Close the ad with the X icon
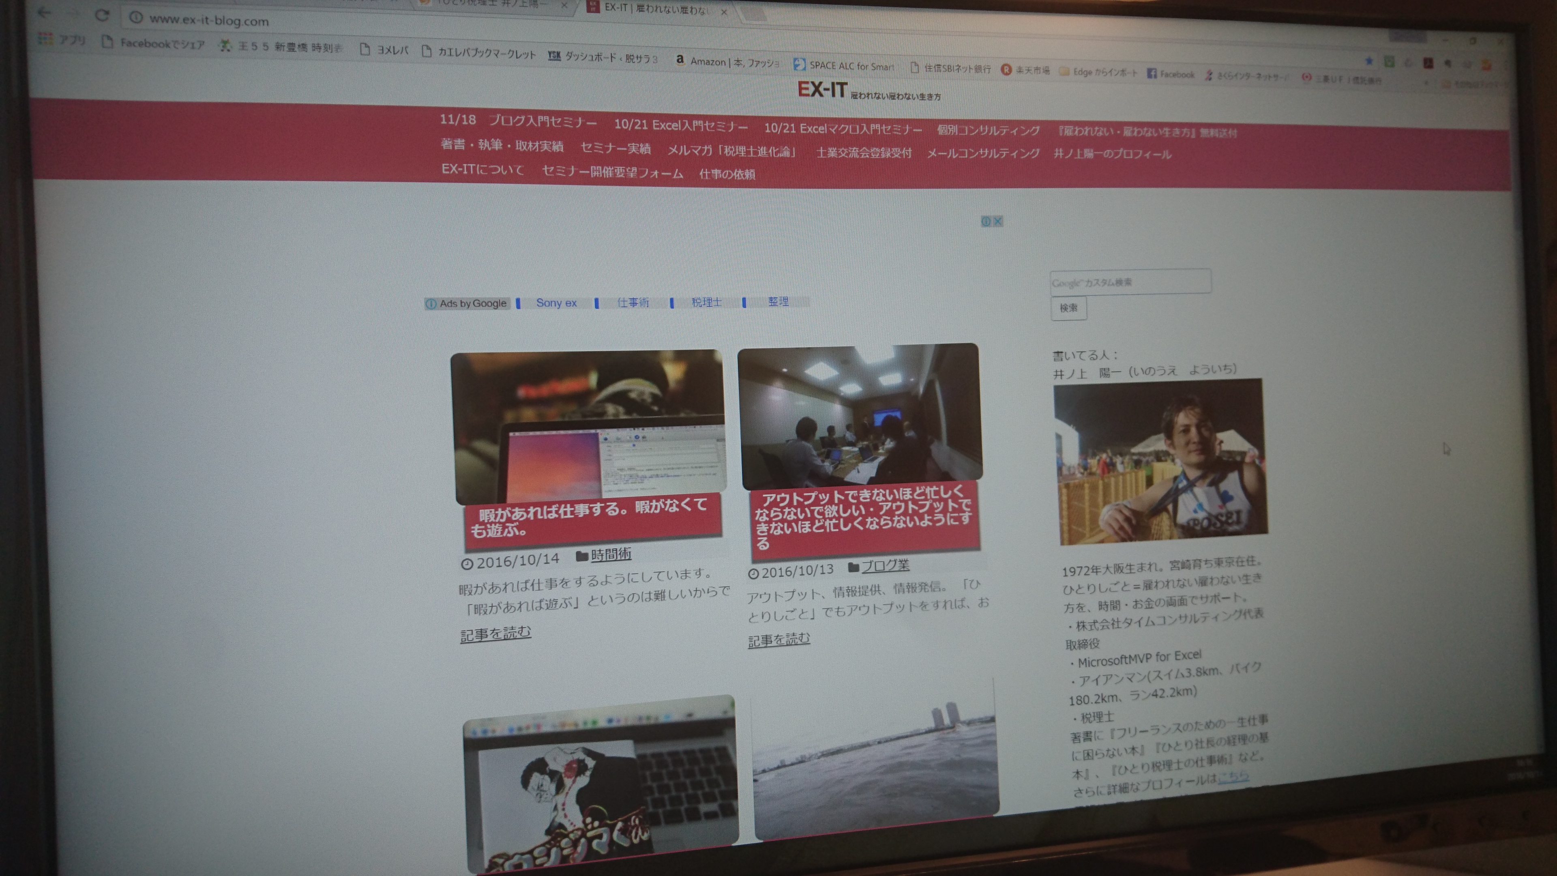This screenshot has height=876, width=1557. [x=998, y=221]
